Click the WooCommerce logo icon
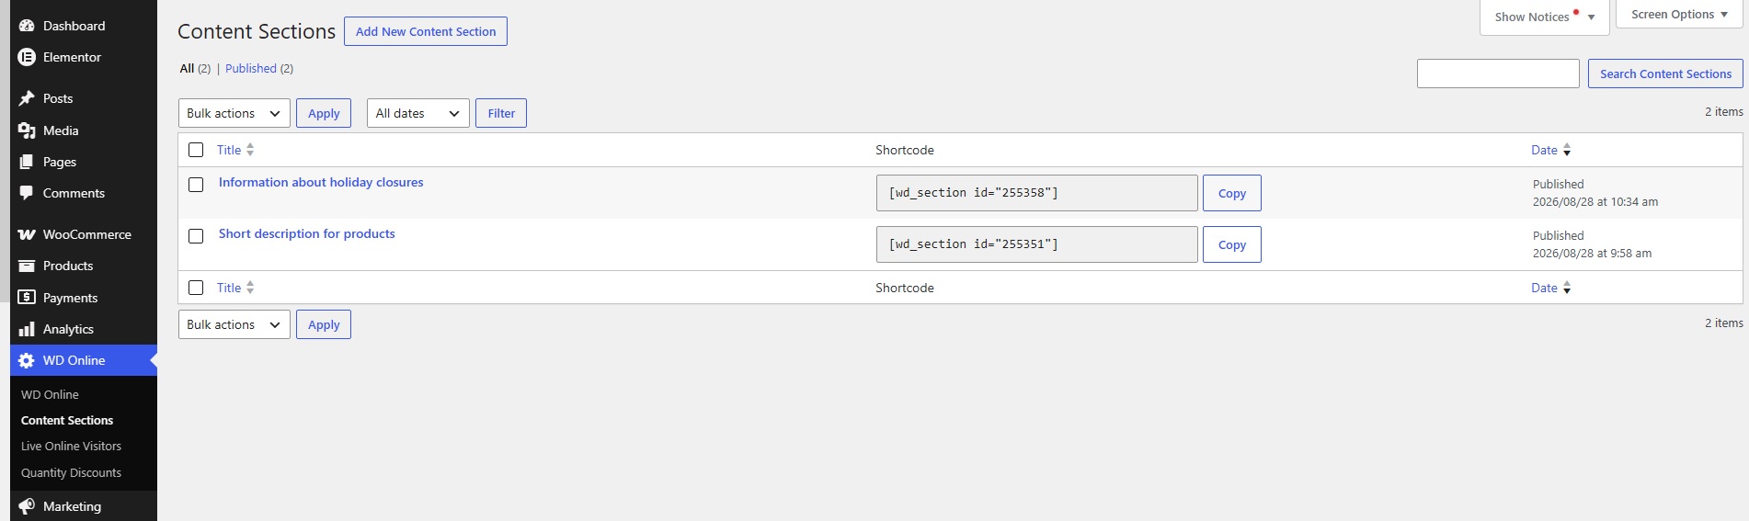The width and height of the screenshot is (1749, 521). [27, 234]
